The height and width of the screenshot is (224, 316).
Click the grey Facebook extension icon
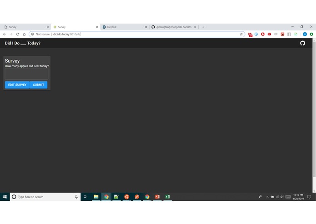click(289, 34)
